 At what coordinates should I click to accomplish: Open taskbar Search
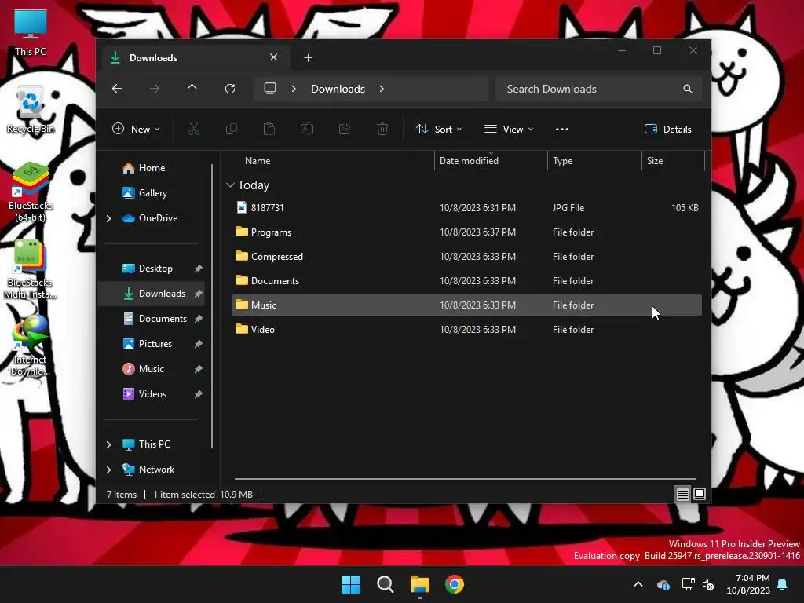(385, 584)
